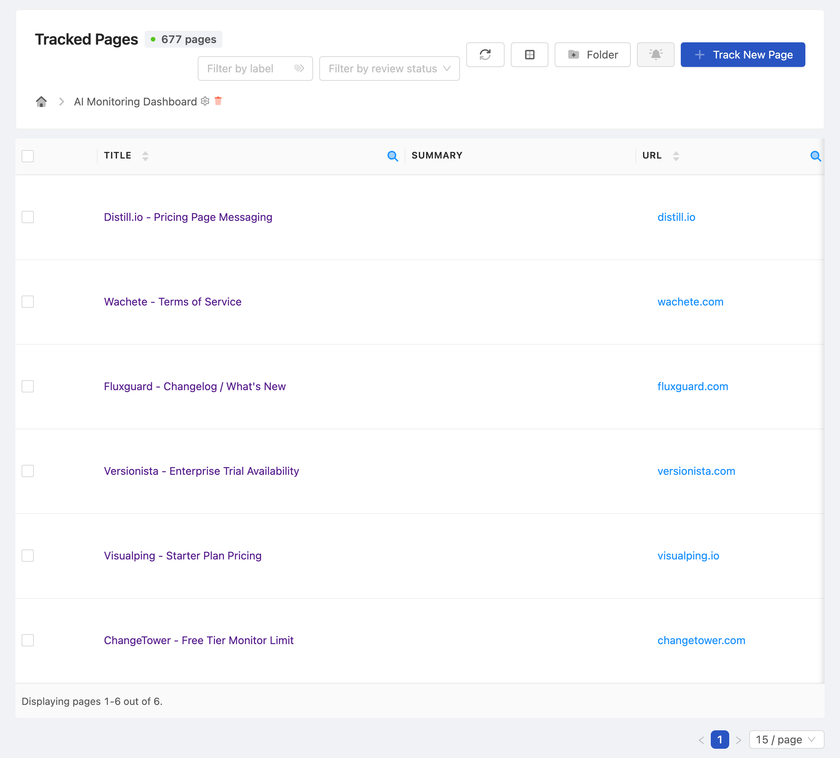Click the Summary column header
The image size is (840, 758).
click(437, 155)
